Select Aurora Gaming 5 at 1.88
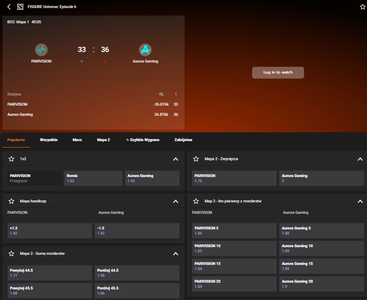This screenshot has height=300, width=367. click(321, 231)
